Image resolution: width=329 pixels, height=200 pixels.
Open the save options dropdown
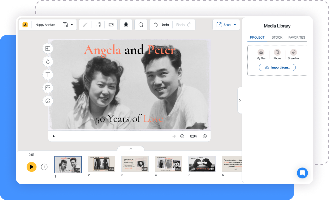click(x=72, y=25)
